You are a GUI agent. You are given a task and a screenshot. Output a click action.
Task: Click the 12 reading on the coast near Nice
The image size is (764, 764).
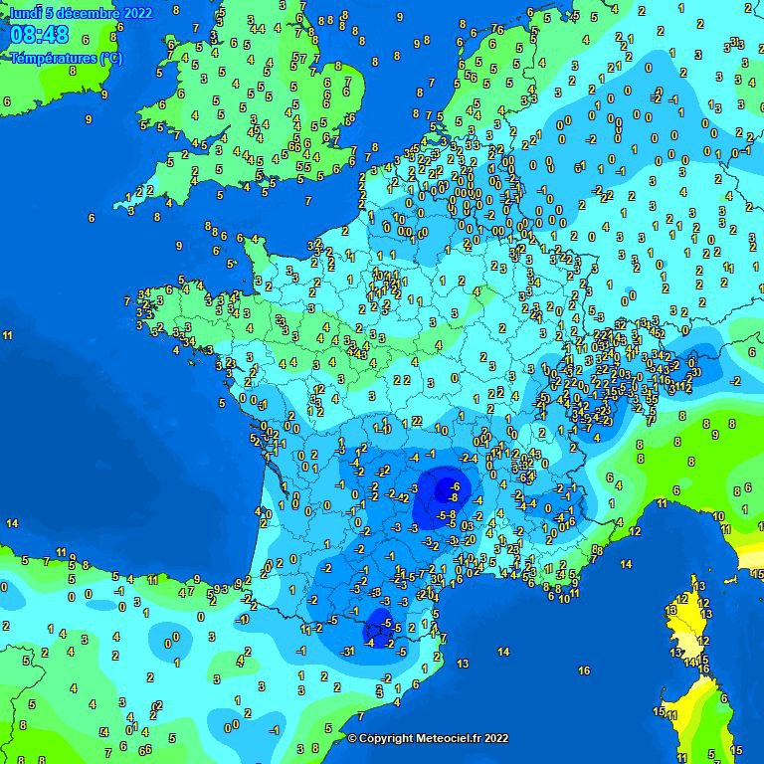[634, 532]
